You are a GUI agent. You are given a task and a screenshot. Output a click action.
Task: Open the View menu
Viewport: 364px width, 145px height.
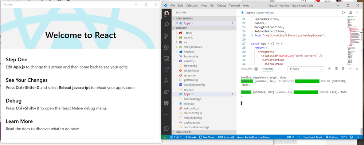click(x=204, y=5)
